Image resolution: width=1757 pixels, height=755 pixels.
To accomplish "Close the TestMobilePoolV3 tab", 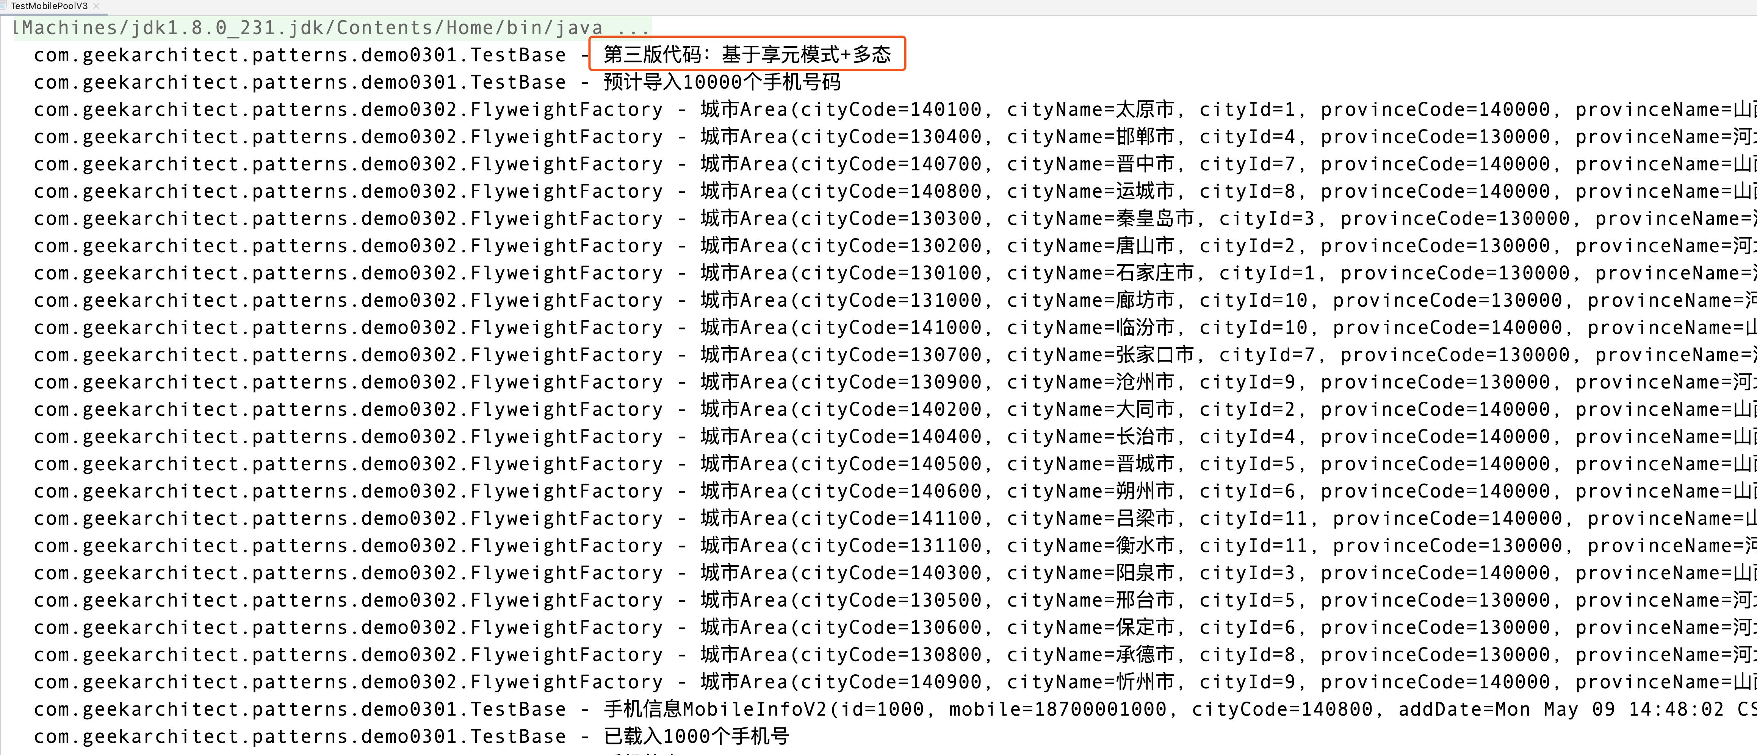I will 96,6.
